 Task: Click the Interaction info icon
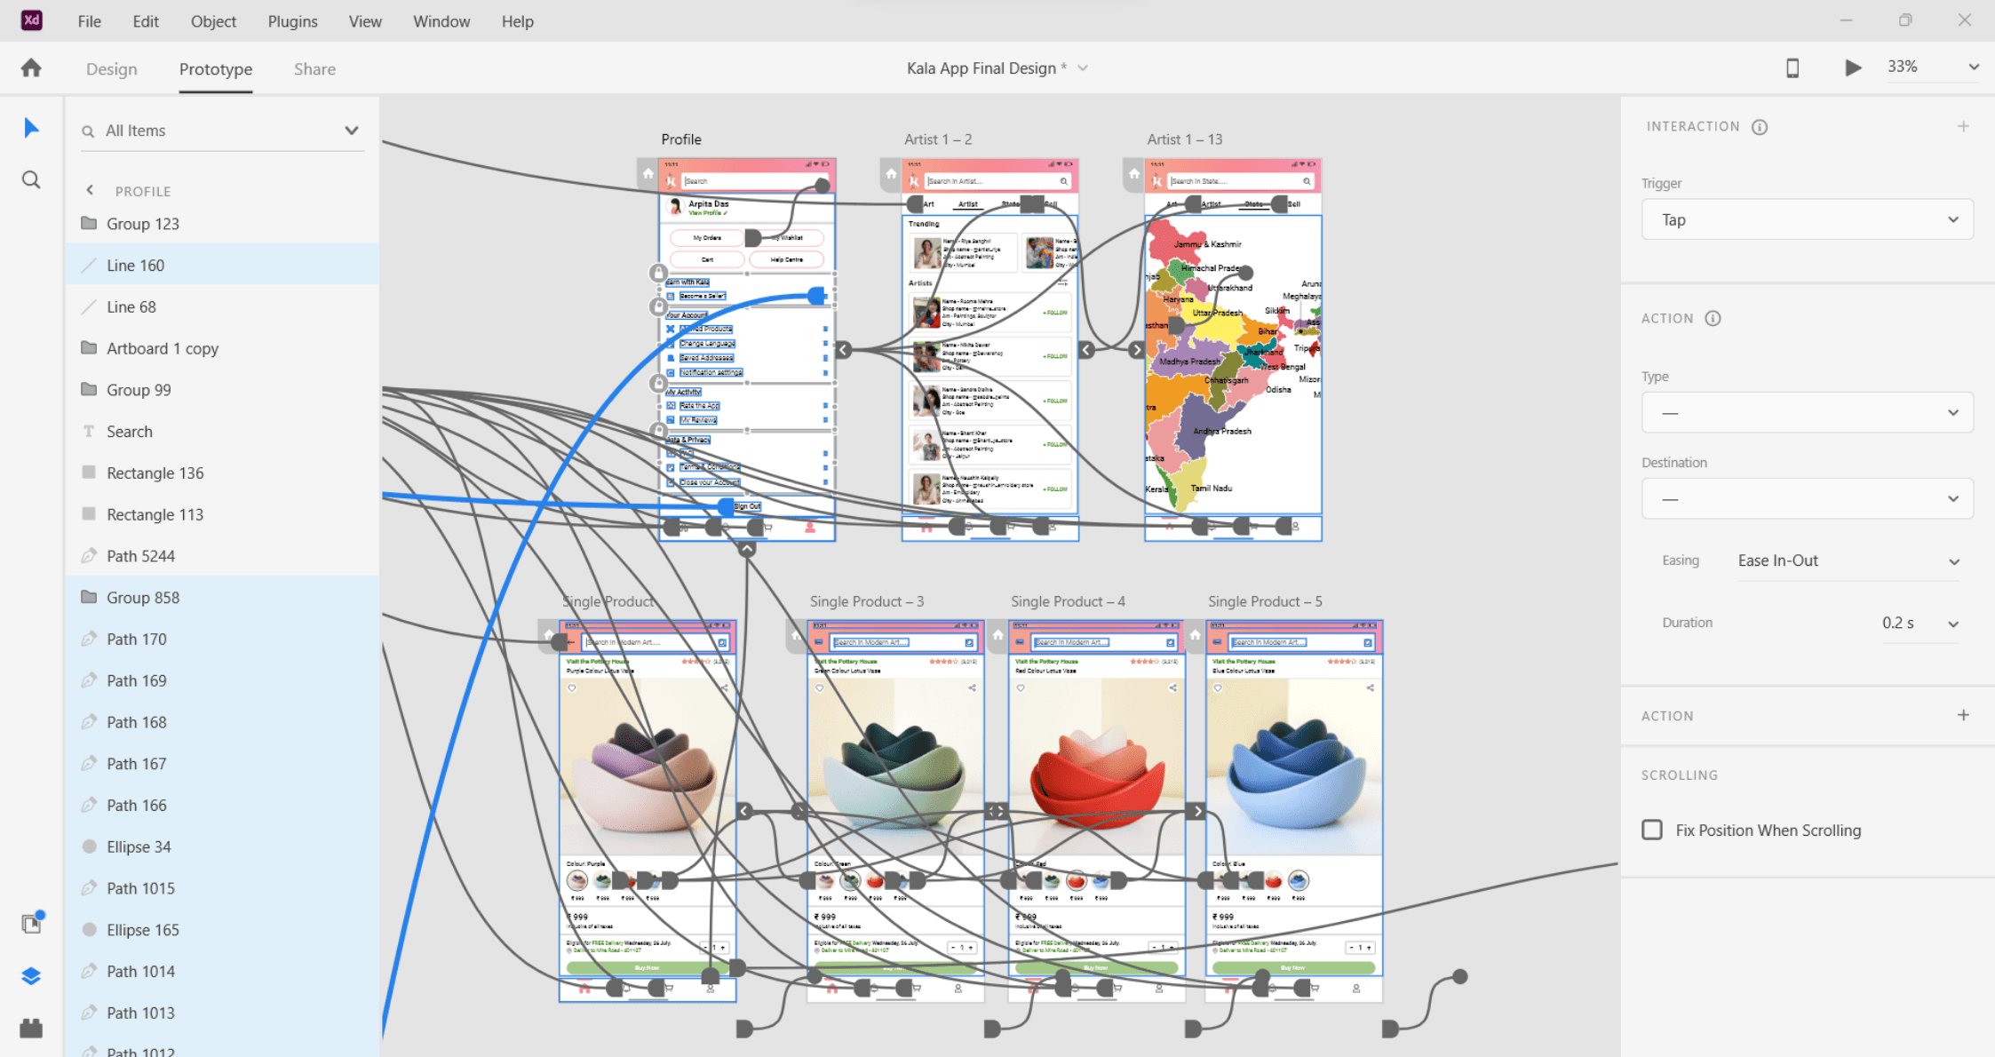(x=1760, y=127)
